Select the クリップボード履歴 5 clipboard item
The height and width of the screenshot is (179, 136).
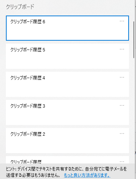67,56
